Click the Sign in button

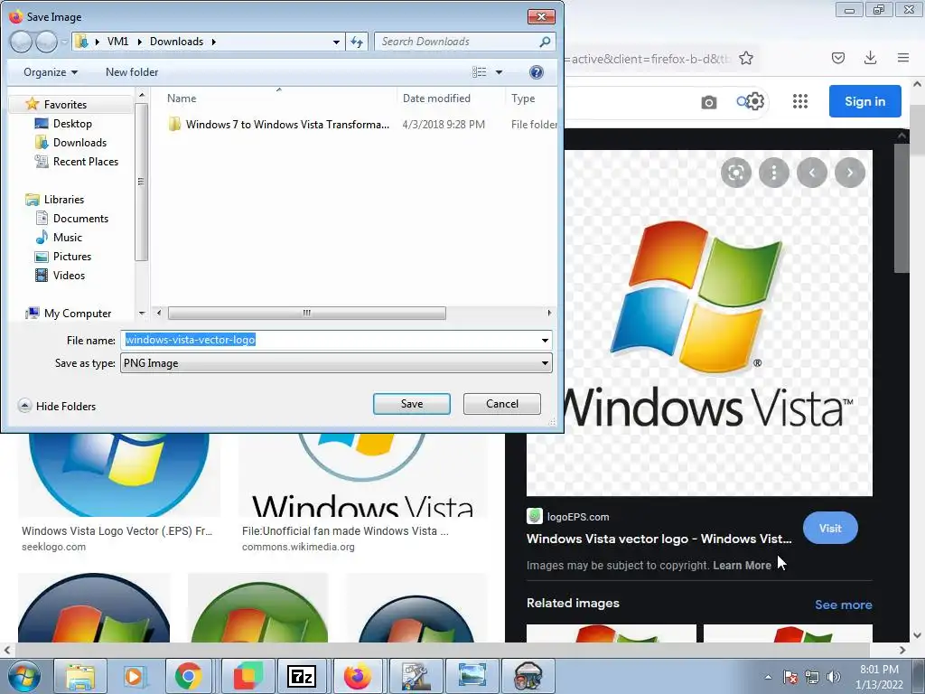pyautogui.click(x=864, y=101)
